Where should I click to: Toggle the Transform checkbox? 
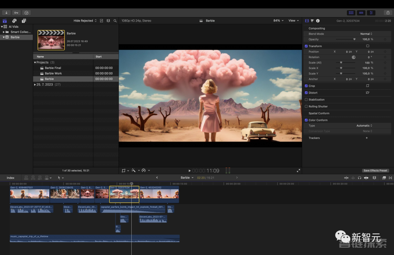306,46
